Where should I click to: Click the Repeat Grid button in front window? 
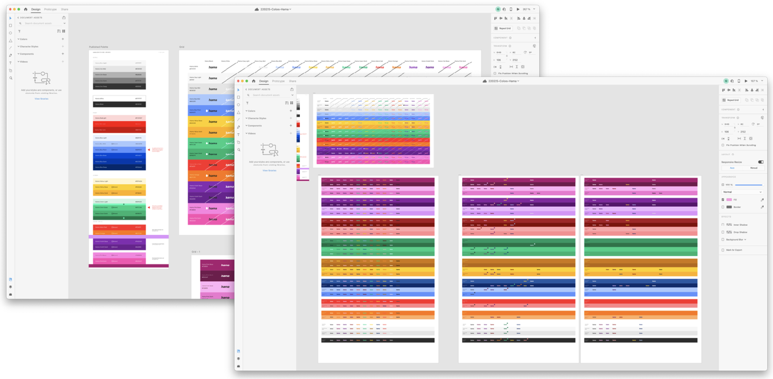pos(731,100)
